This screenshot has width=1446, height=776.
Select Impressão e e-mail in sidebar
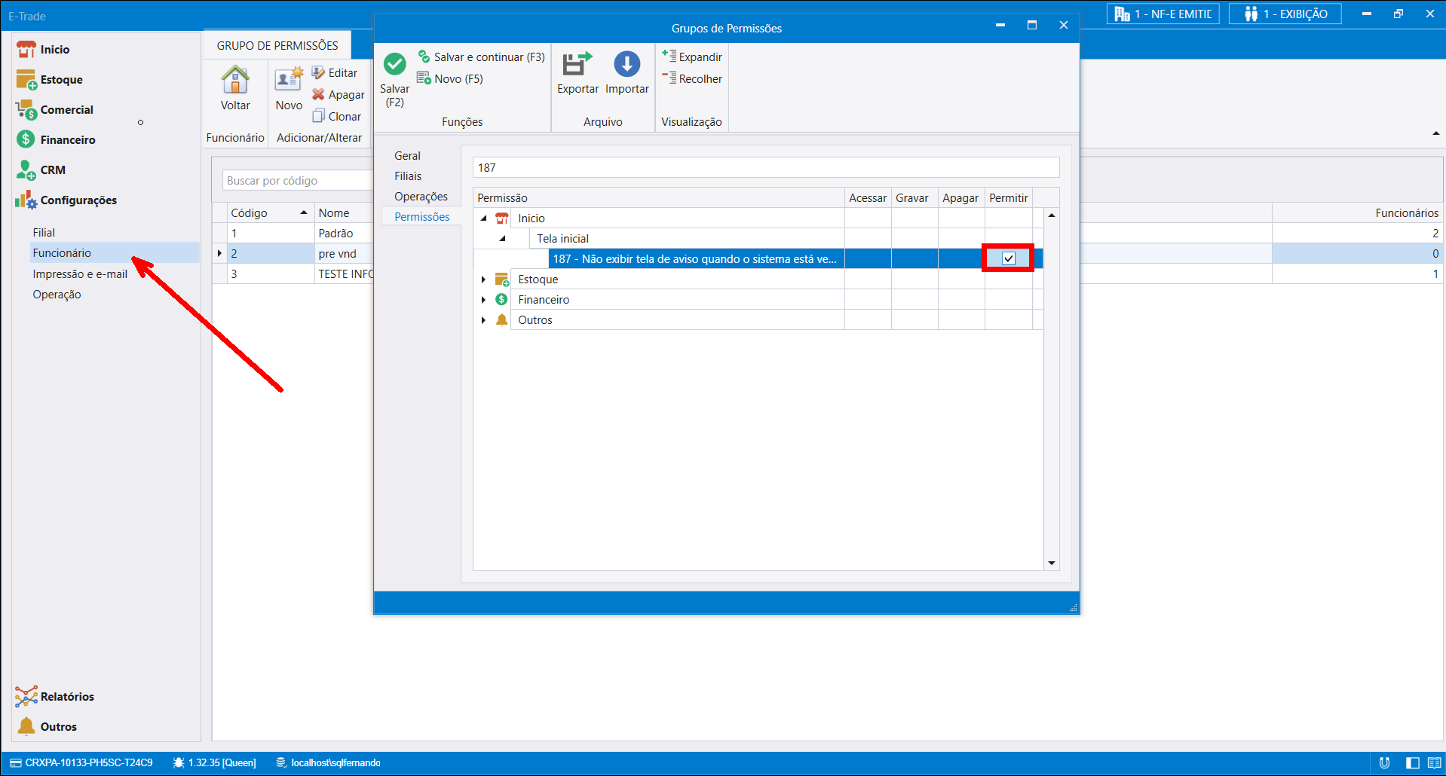point(80,274)
